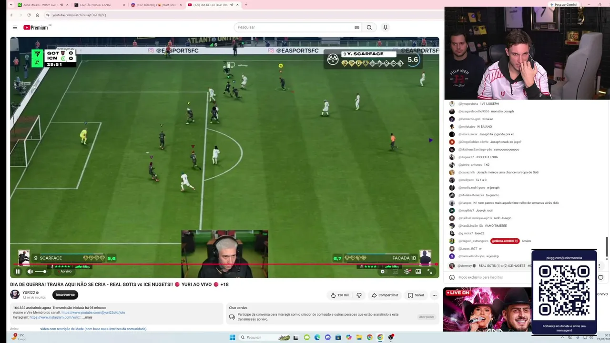Open the on-screen keyboard in search
This screenshot has height=343, width=610.
[357, 28]
